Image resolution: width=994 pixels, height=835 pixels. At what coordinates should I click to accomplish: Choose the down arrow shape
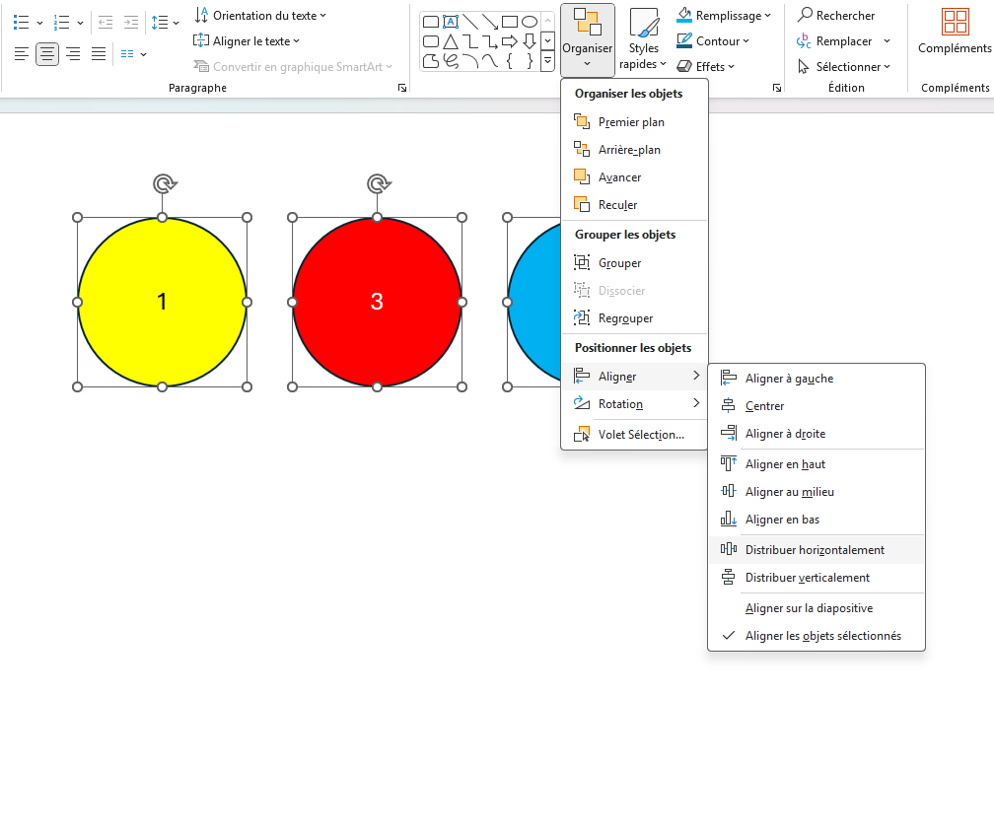[530, 41]
